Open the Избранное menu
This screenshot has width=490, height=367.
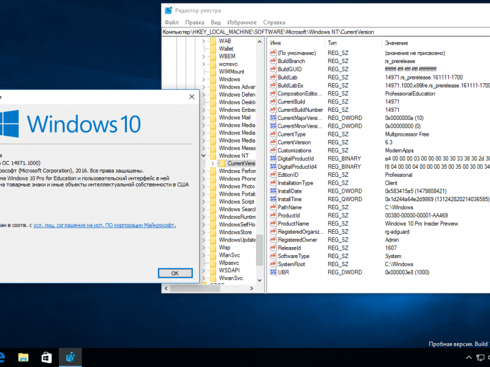click(242, 23)
